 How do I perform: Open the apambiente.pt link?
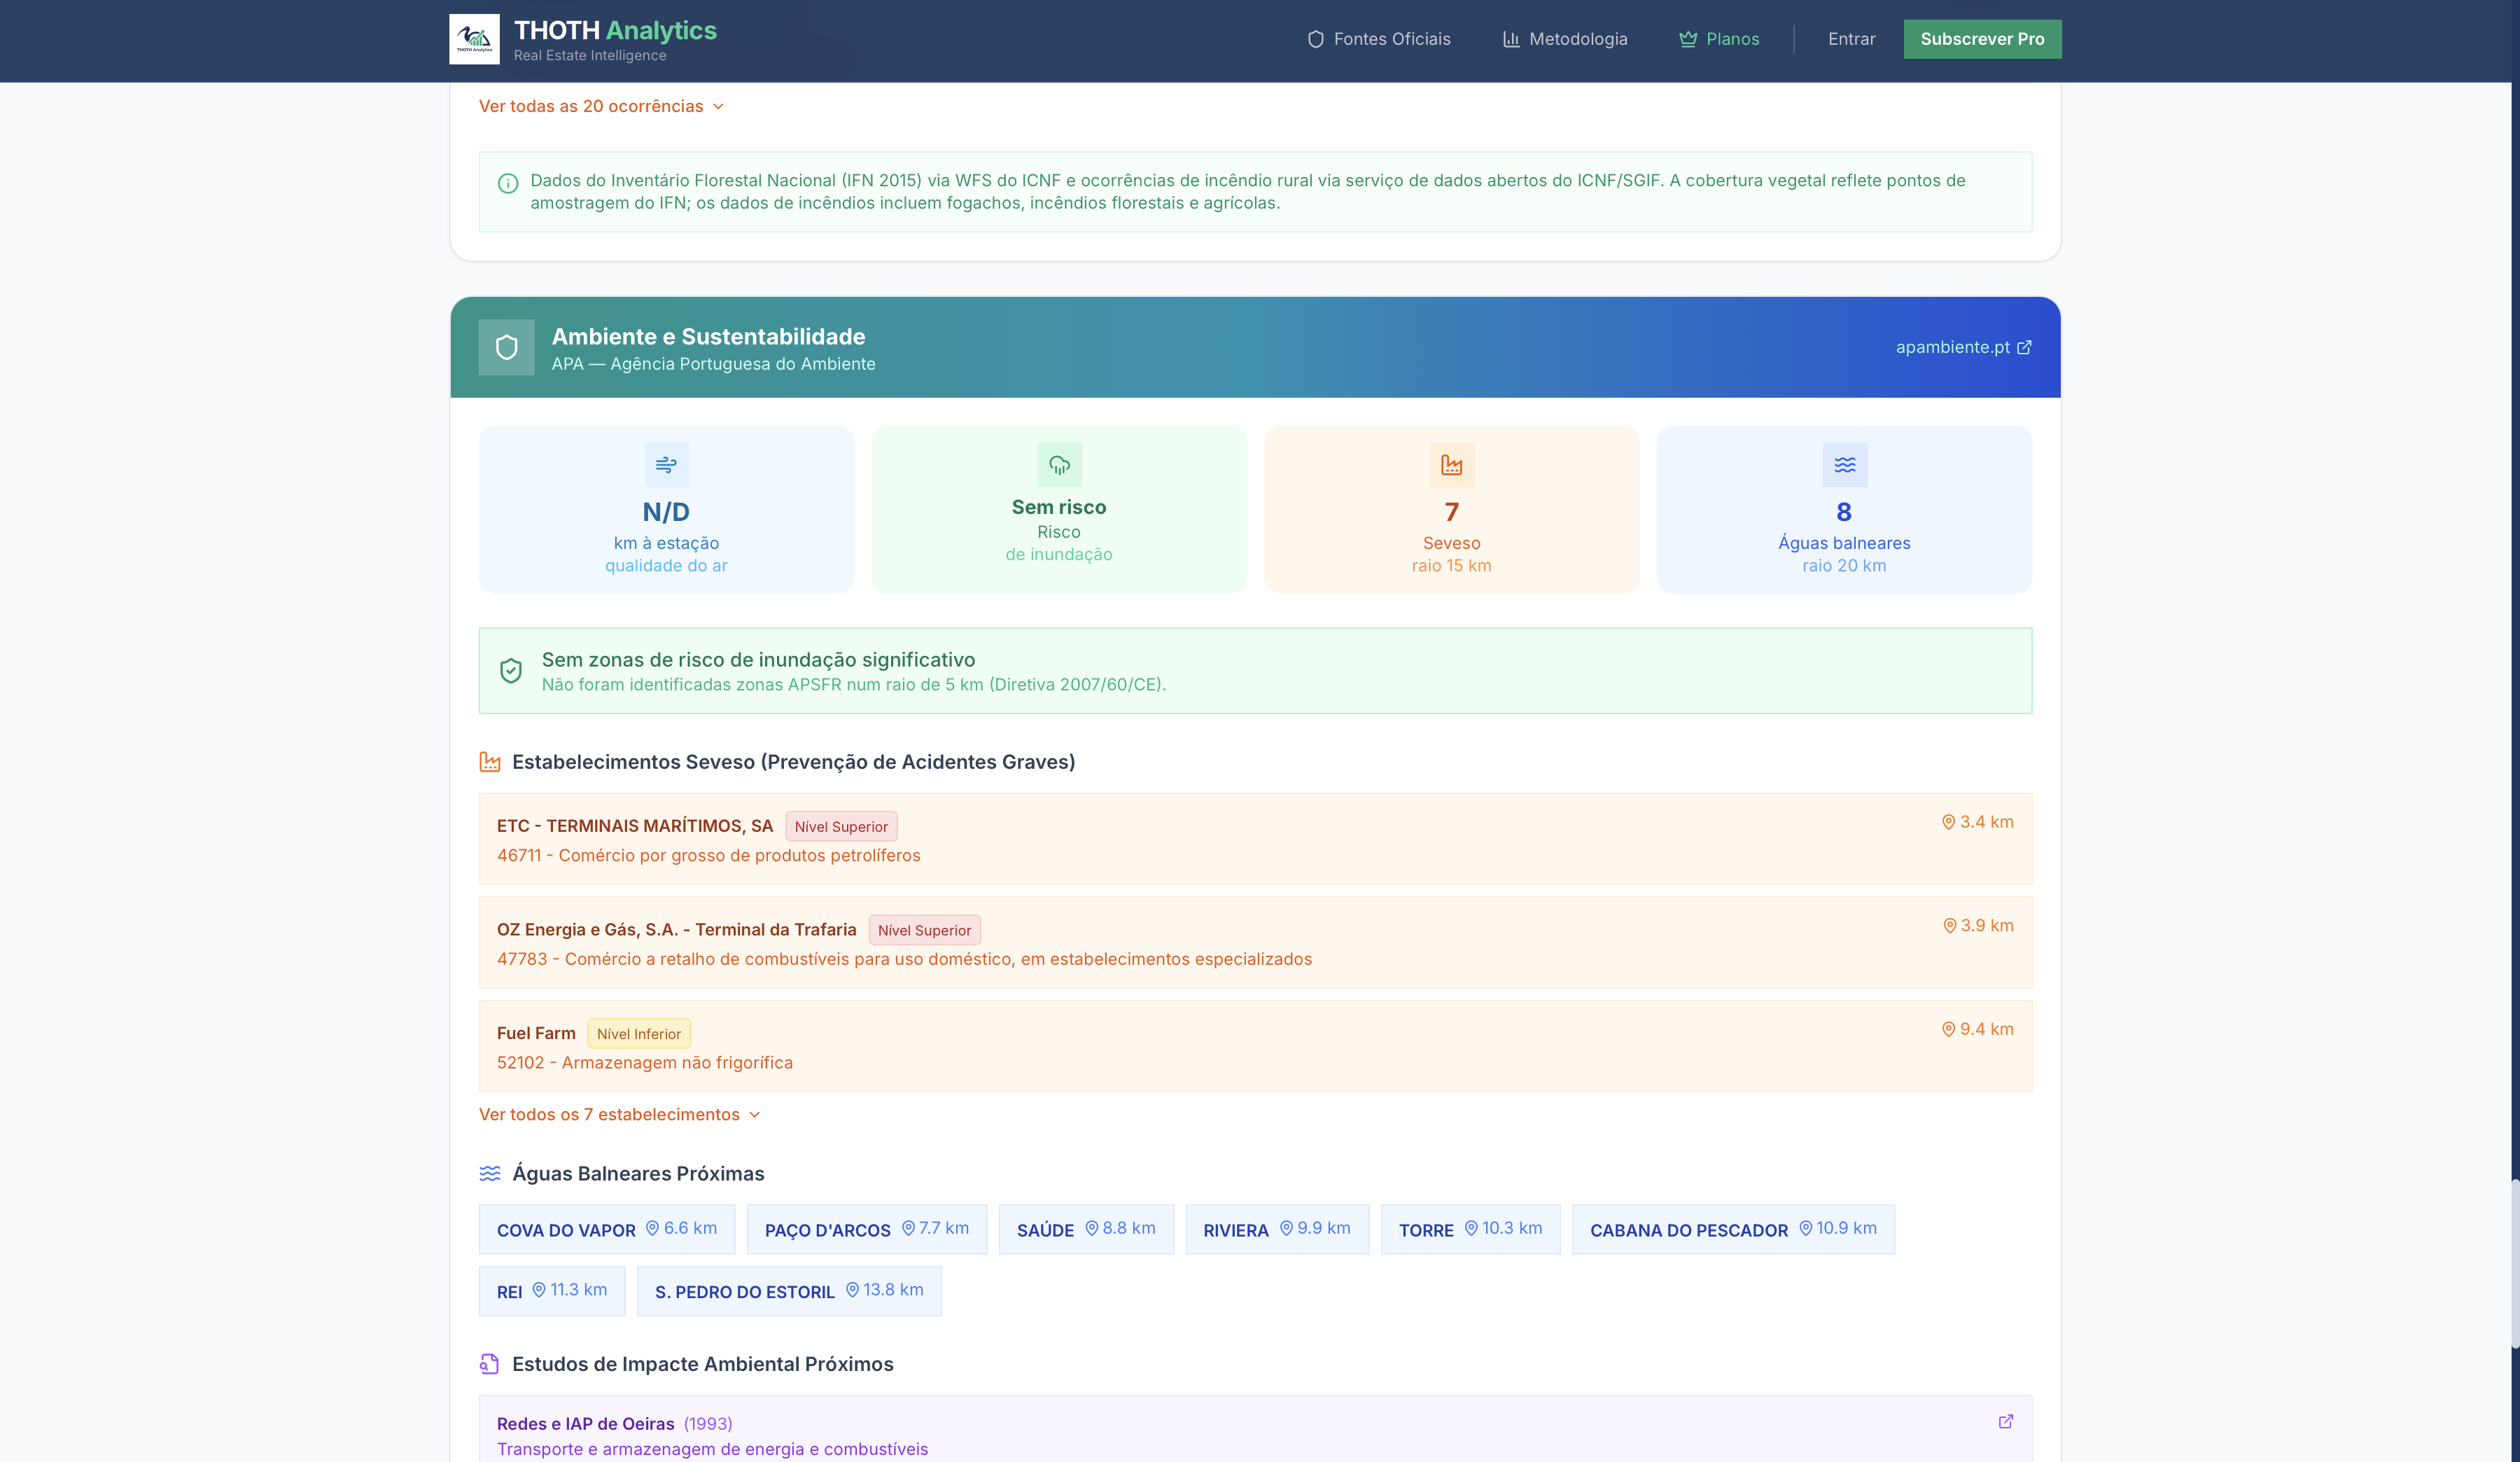pos(1963,347)
